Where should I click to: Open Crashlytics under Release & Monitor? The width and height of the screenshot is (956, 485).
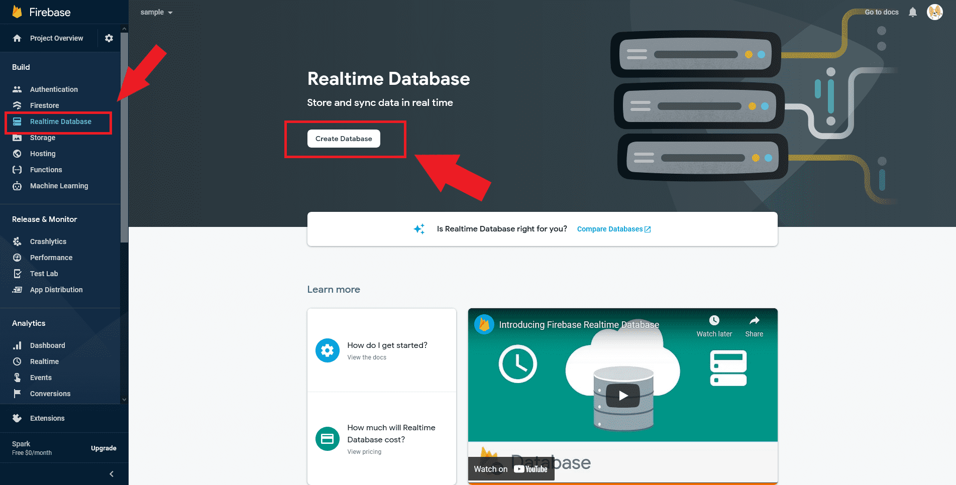[x=48, y=241]
